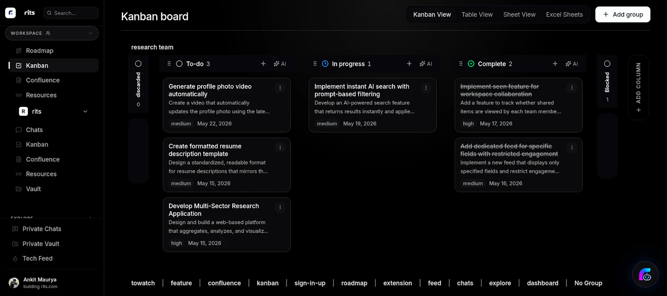Select the feed group tab
667x296 pixels.
[434, 283]
